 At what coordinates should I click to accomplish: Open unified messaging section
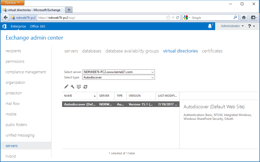click(20, 135)
